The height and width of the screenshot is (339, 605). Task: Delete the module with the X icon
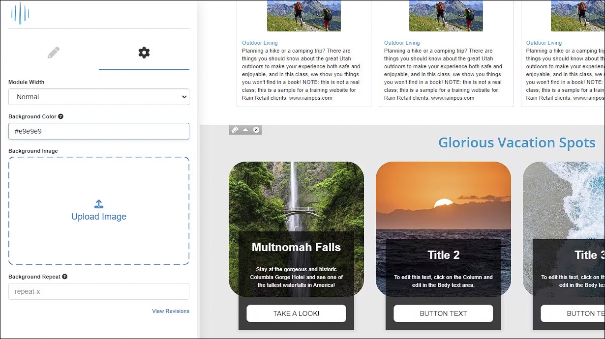tap(256, 130)
